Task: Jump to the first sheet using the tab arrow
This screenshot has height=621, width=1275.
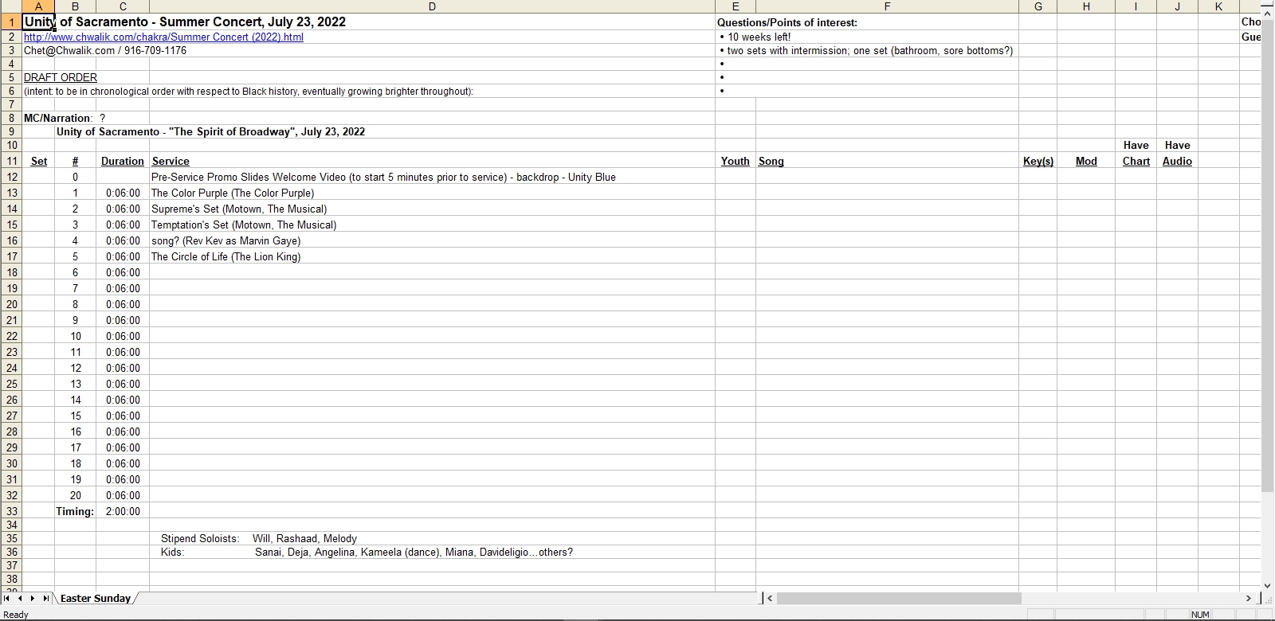Action: point(7,598)
